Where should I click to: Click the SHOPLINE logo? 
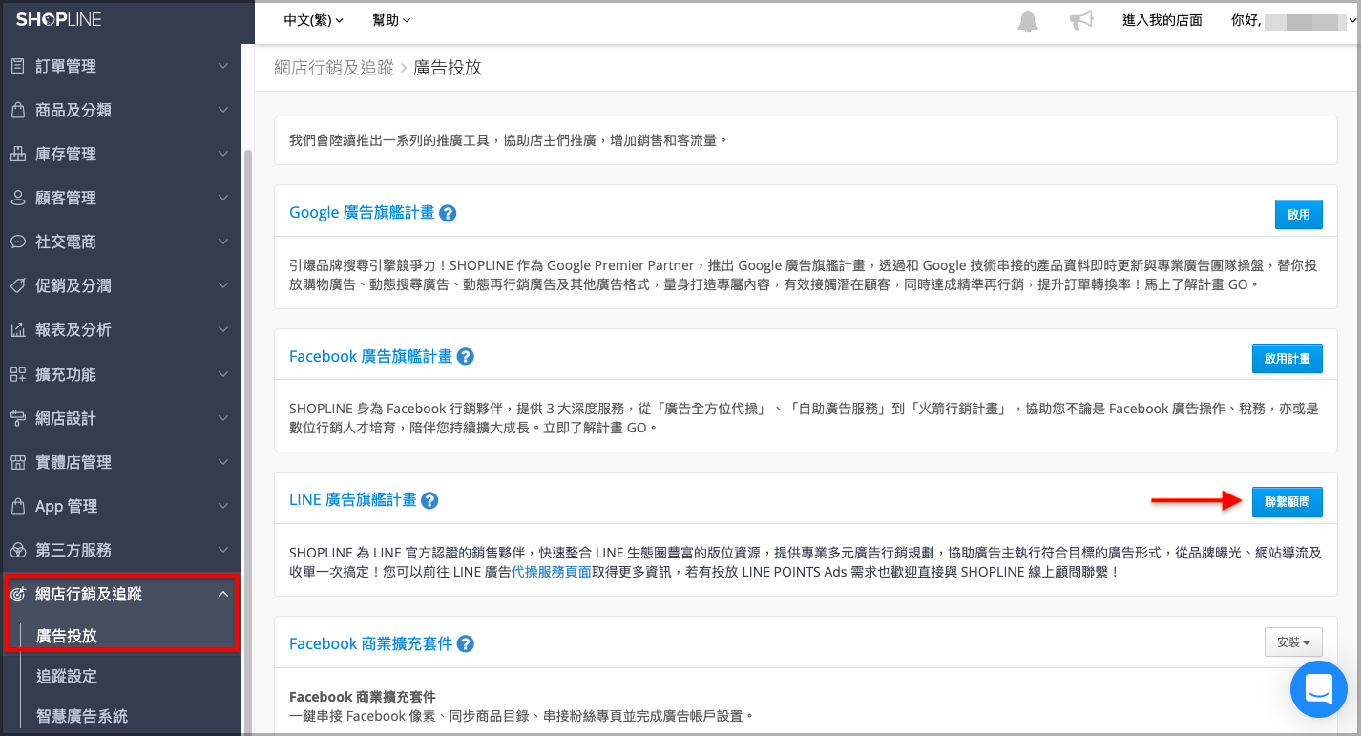[x=58, y=19]
